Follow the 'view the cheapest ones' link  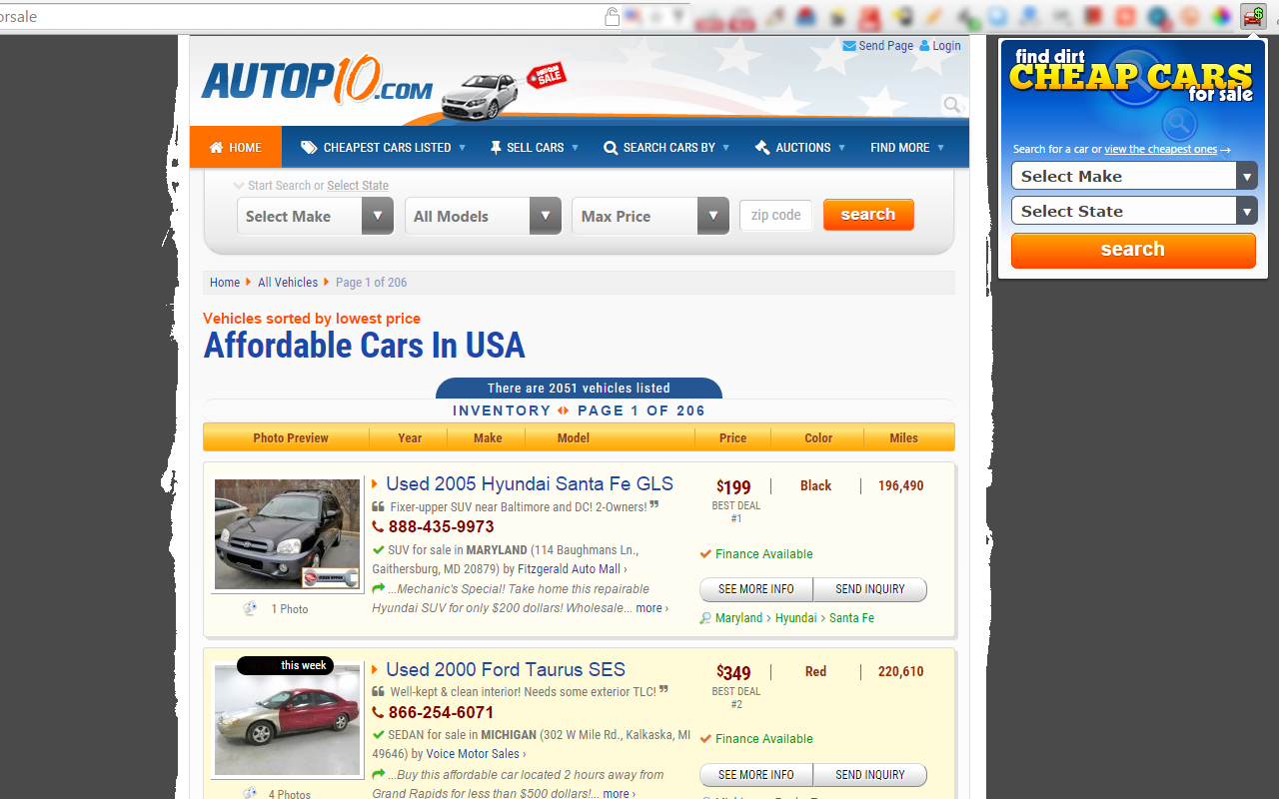(1161, 149)
